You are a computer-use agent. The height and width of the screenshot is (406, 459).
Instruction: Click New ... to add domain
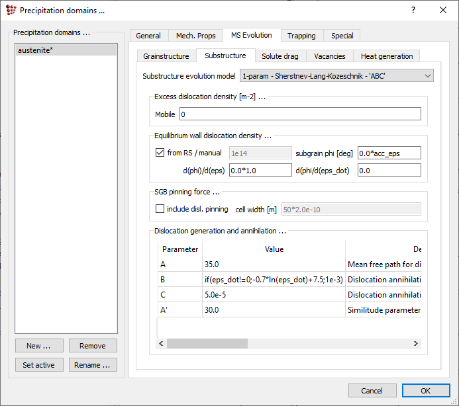(x=38, y=346)
